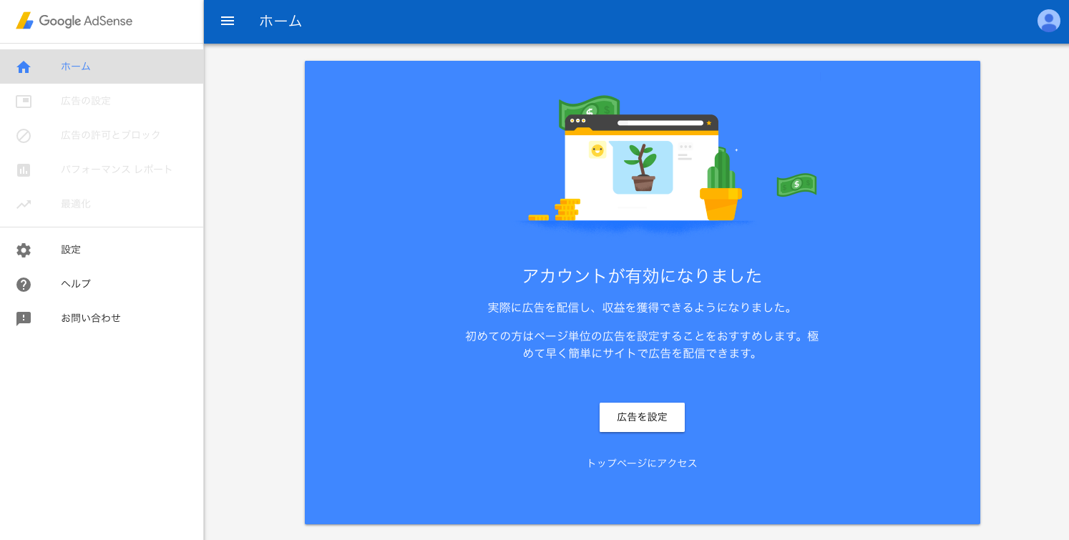Open 広告の設定 text in the sidebar
This screenshot has height=540, width=1069.
(x=86, y=101)
